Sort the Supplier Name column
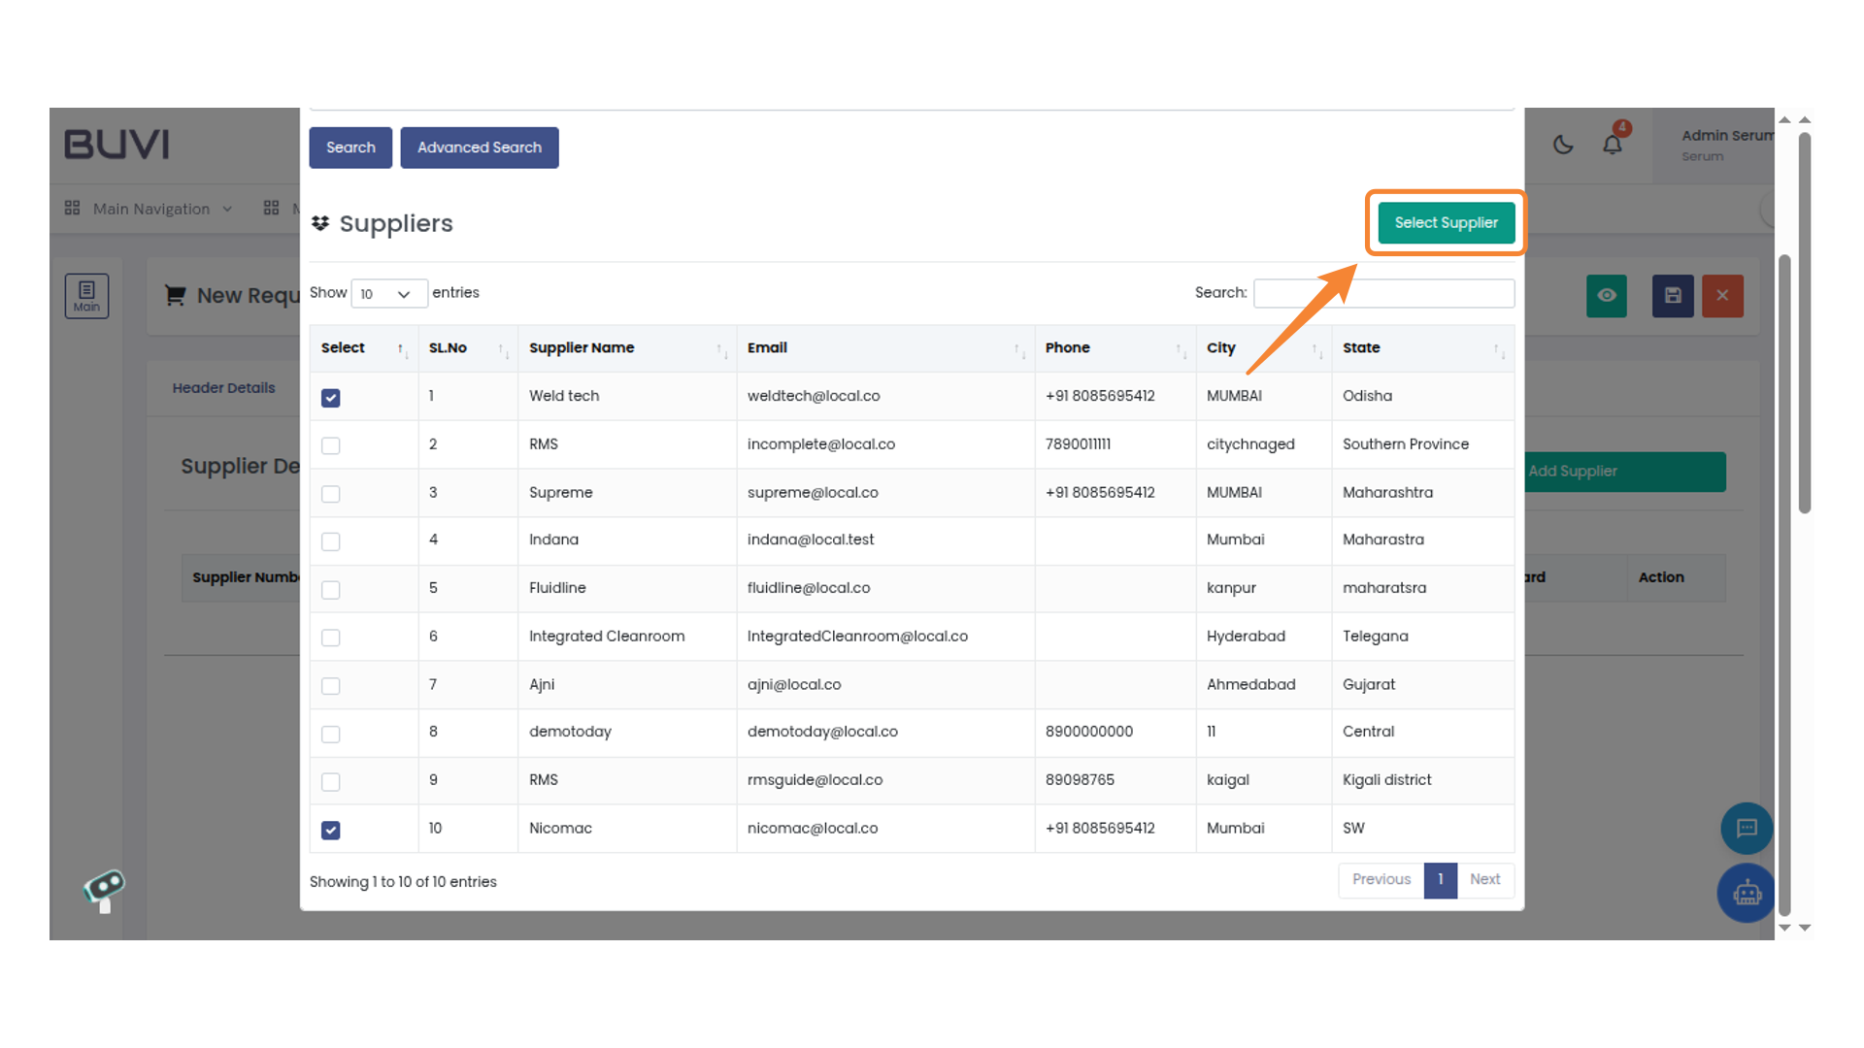 pyautogui.click(x=582, y=347)
